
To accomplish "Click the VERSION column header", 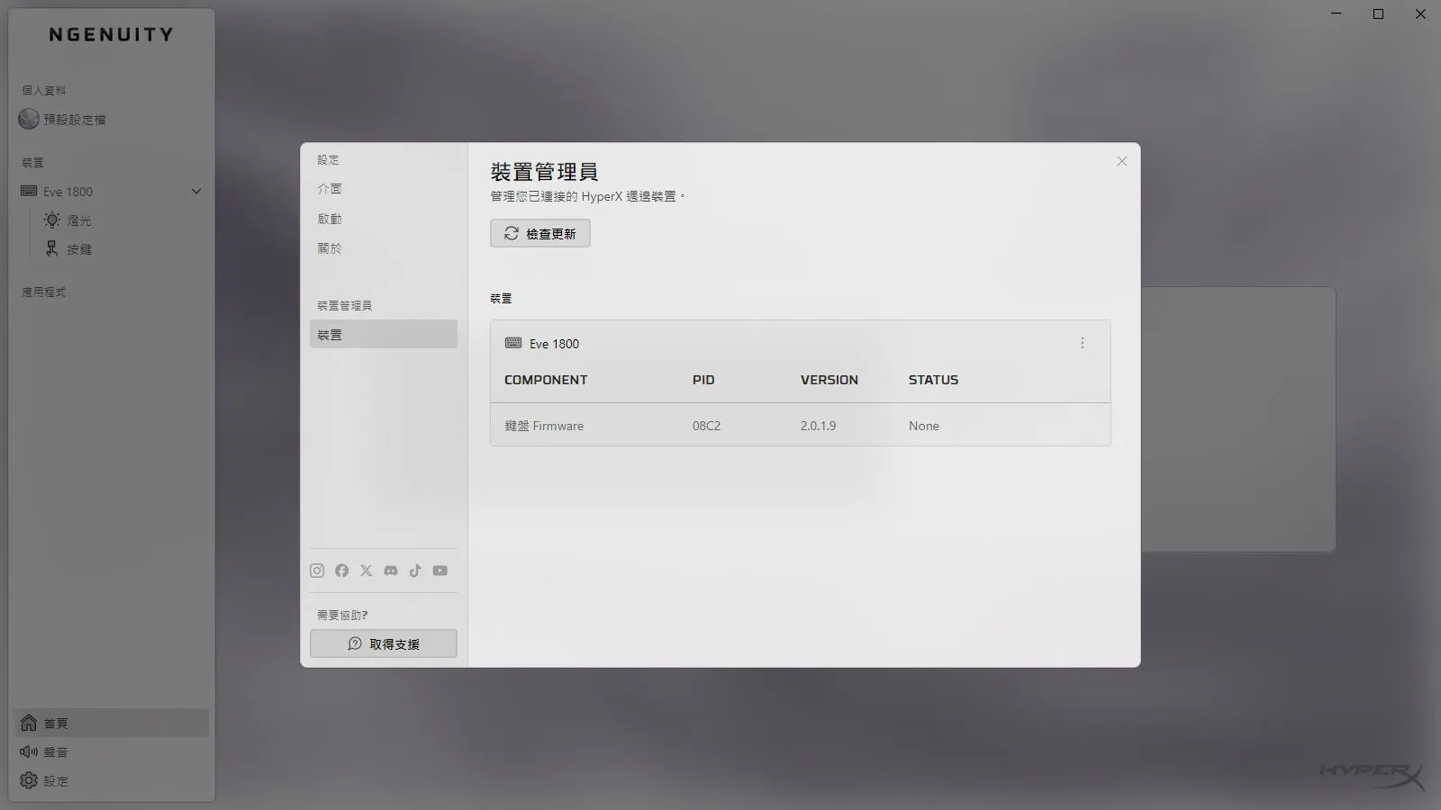I will tap(829, 380).
